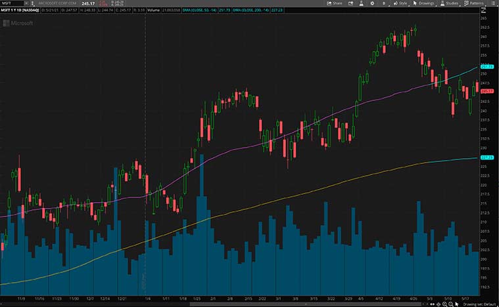
Task: Open the Style dropdown menu
Action: click(x=400, y=3)
